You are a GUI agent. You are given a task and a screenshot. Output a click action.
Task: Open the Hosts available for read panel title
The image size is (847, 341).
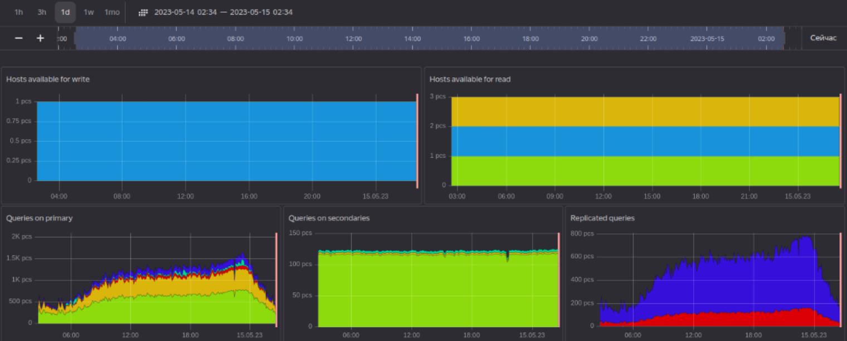click(470, 80)
